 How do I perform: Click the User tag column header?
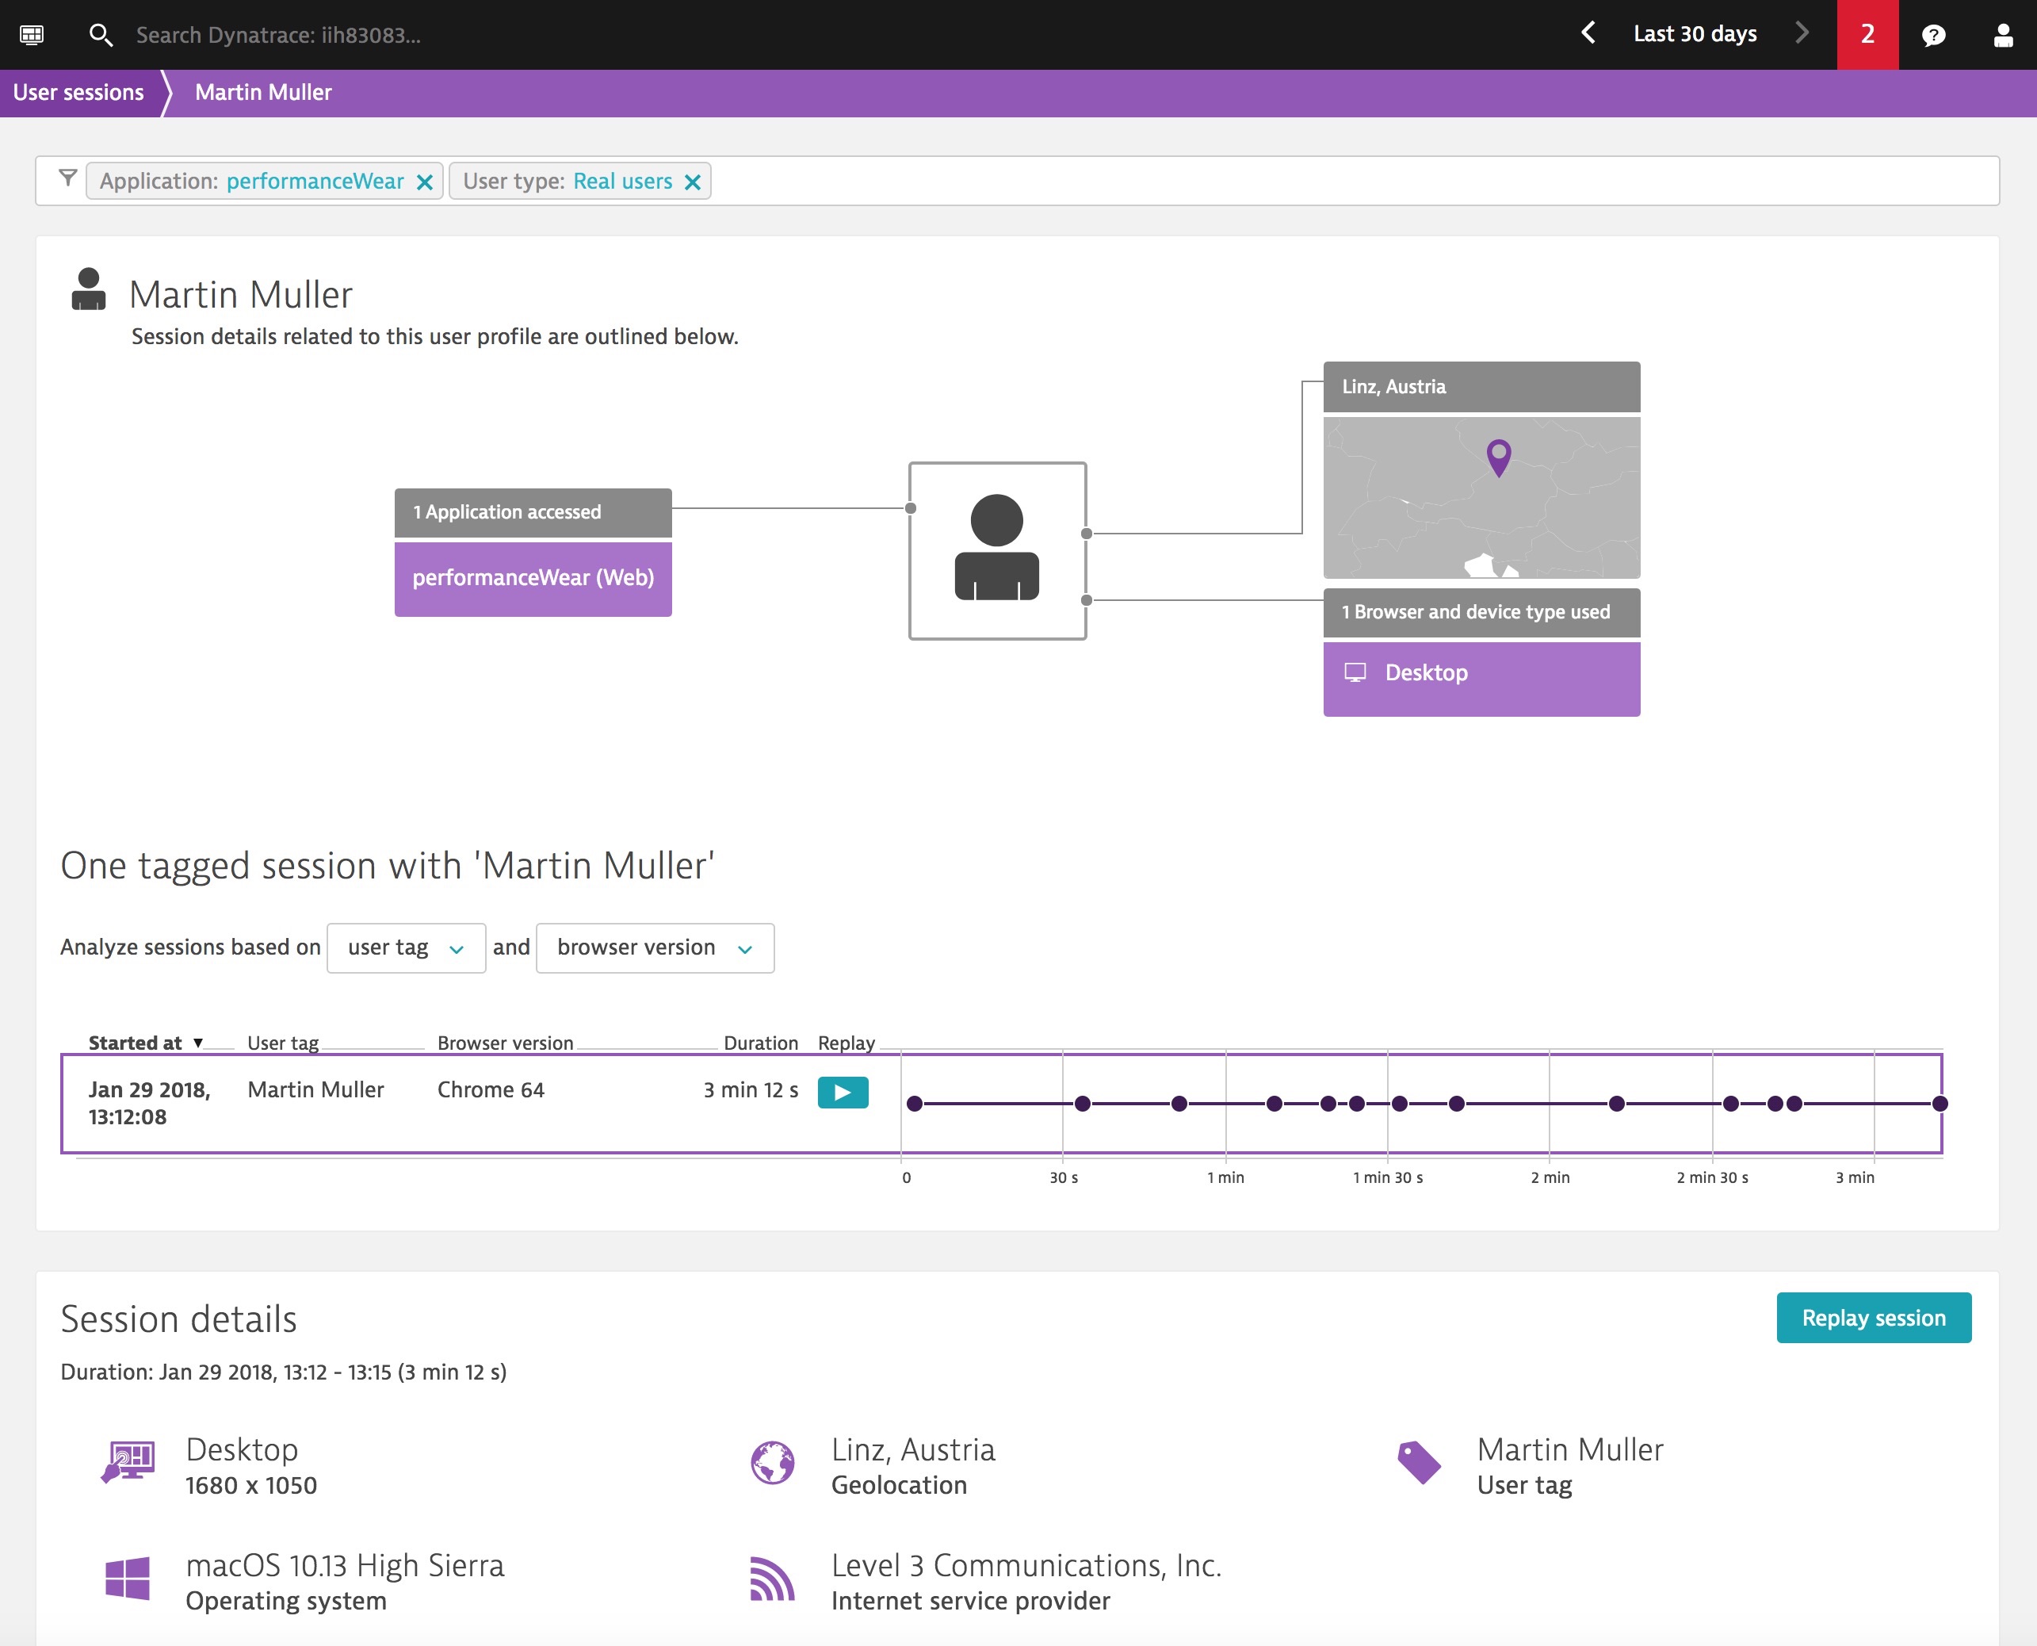tap(282, 1043)
